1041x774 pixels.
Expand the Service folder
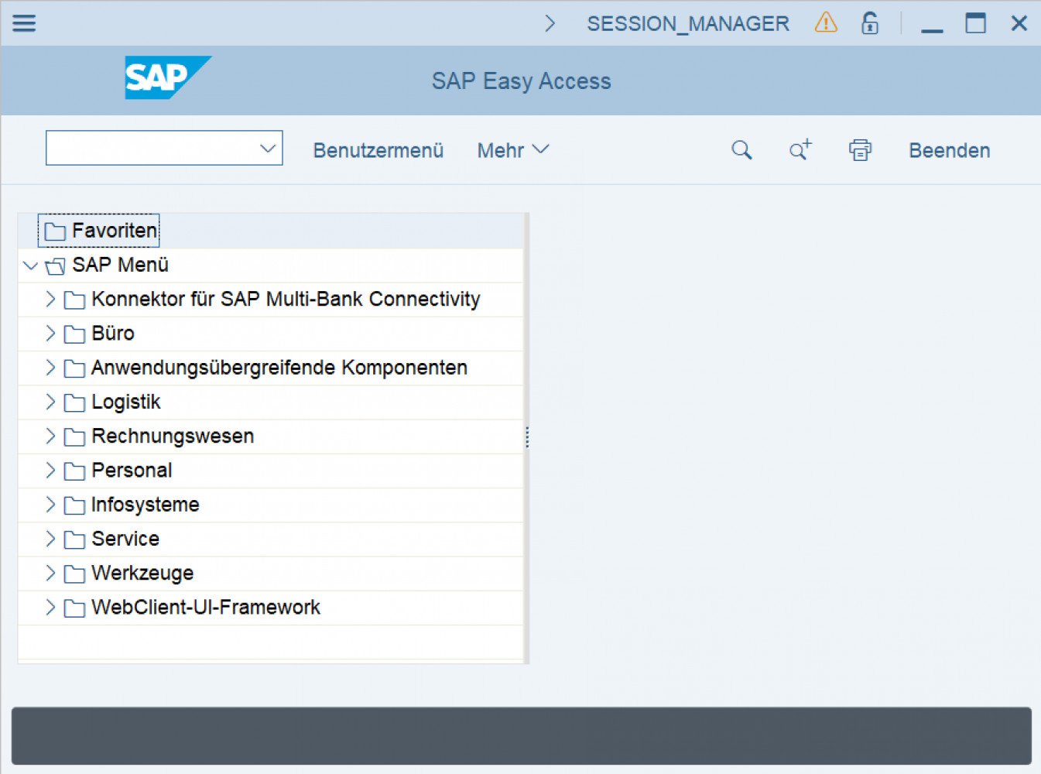[x=50, y=539]
